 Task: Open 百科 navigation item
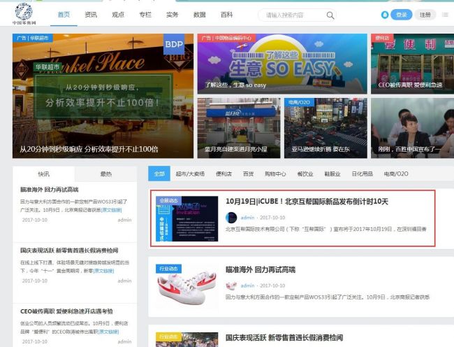[x=226, y=15]
